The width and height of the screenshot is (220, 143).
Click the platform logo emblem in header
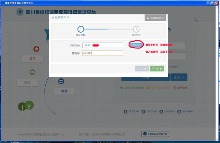click(20, 13)
